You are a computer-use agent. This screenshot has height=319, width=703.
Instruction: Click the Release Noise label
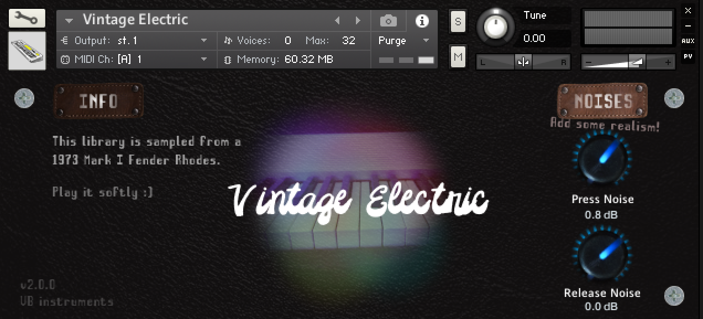[602, 293]
